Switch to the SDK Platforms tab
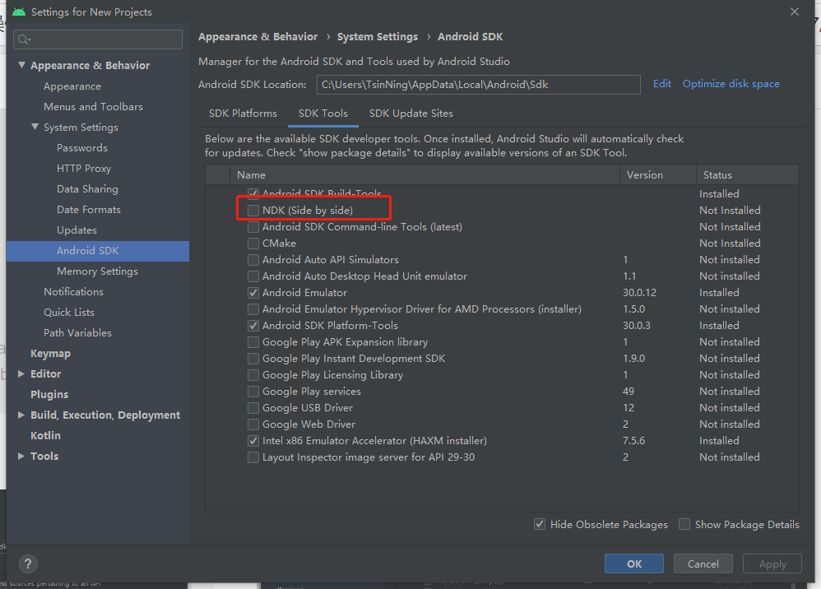821x589 pixels. pyautogui.click(x=243, y=114)
